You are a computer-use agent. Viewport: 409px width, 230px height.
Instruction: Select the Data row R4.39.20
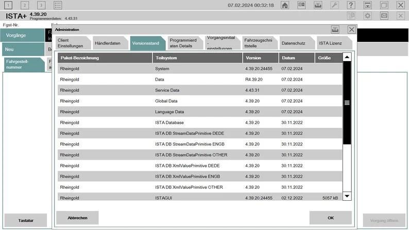point(200,80)
